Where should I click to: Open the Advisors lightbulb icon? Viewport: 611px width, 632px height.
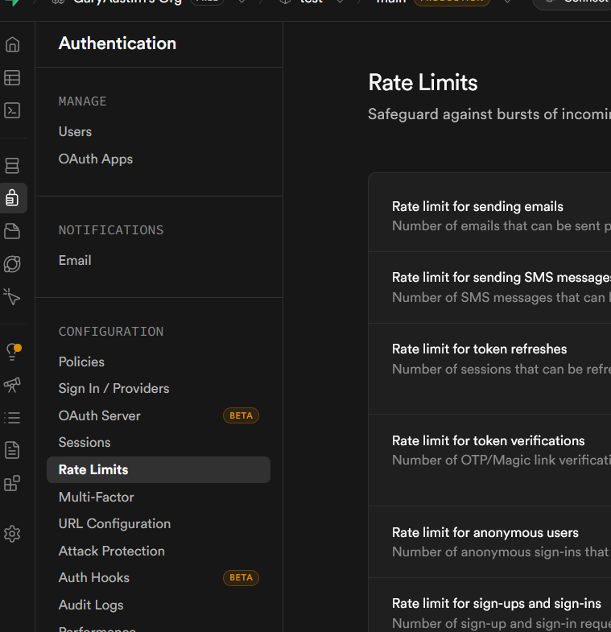(x=12, y=352)
